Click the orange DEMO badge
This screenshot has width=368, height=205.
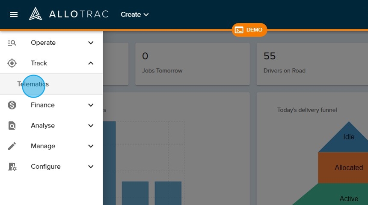(249, 30)
